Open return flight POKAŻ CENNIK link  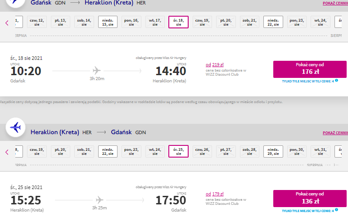tap(335, 133)
